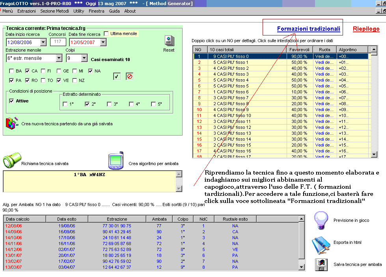Sort the table by Favorevoli column header
The image size is (386, 277).
[x=300, y=50]
